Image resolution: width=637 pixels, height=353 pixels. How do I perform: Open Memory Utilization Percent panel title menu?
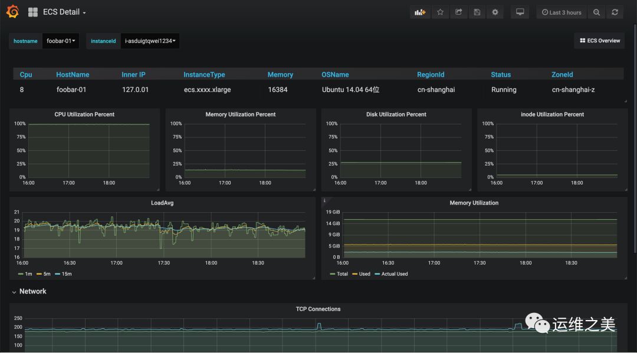pos(241,114)
